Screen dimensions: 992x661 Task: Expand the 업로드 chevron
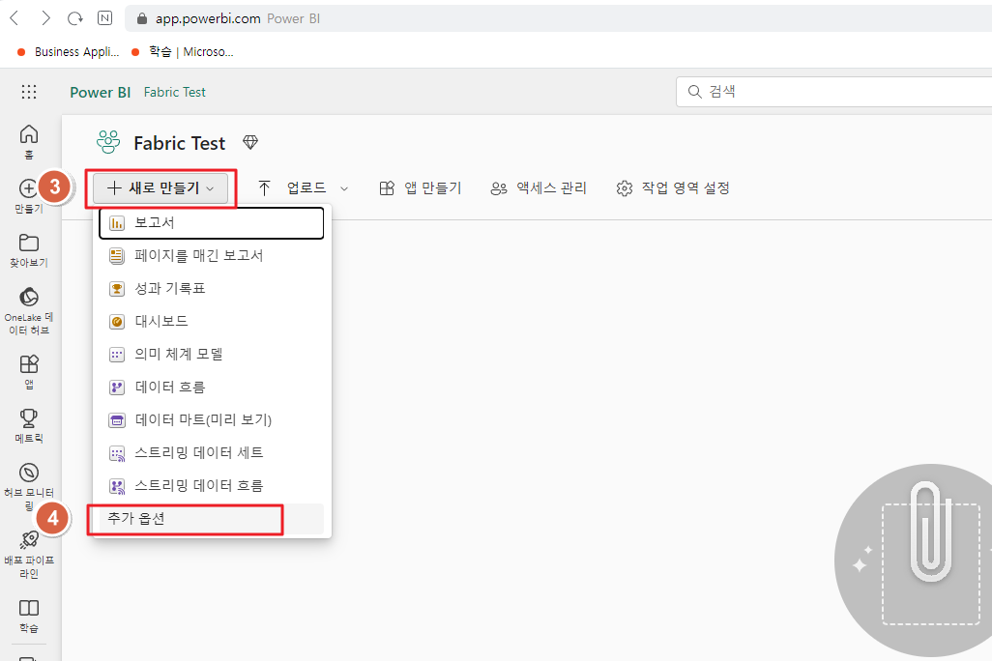tap(344, 188)
